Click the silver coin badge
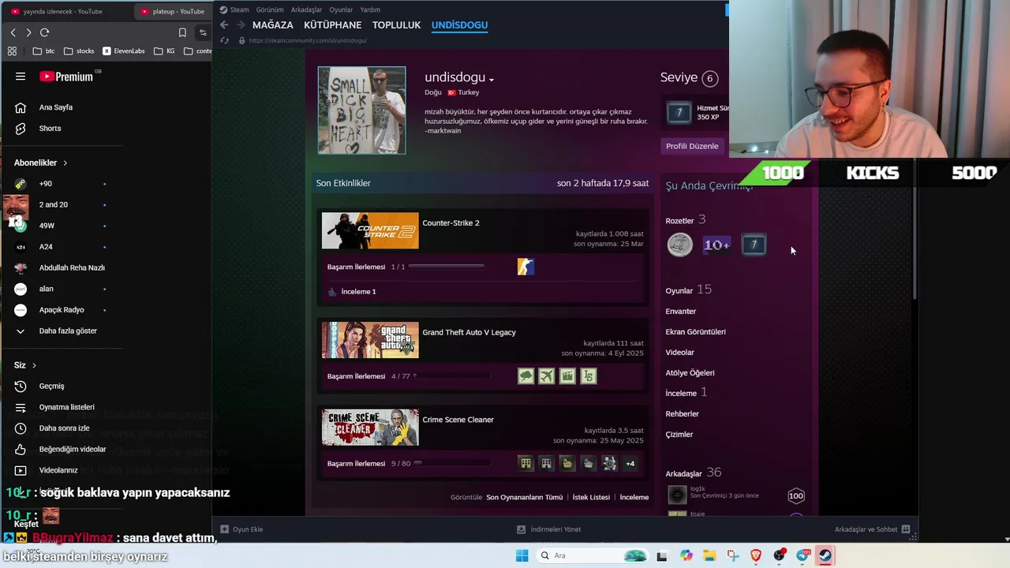This screenshot has height=568, width=1010. tap(679, 245)
